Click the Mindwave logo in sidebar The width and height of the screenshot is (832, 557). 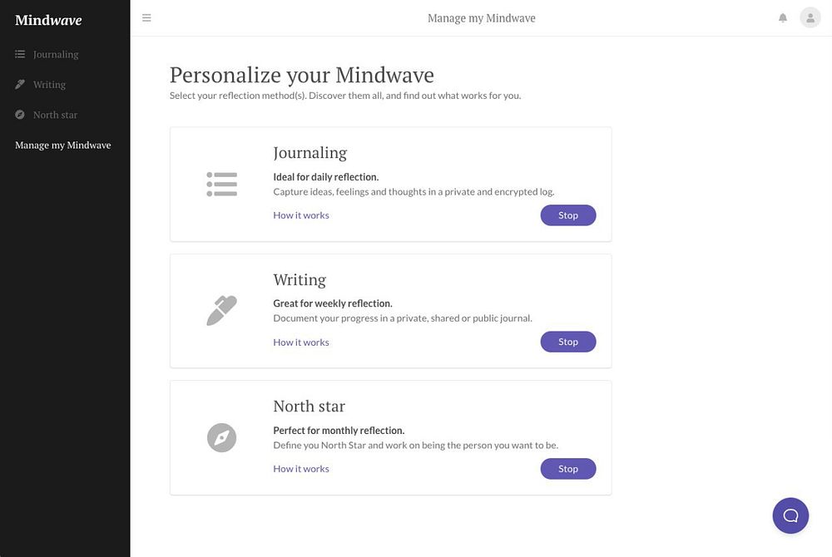pyautogui.click(x=48, y=20)
